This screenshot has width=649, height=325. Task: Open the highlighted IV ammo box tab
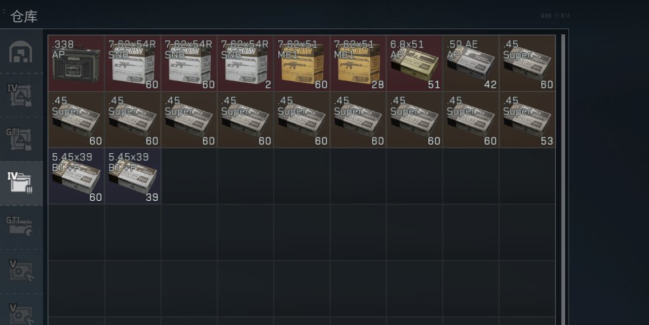[x=20, y=183]
